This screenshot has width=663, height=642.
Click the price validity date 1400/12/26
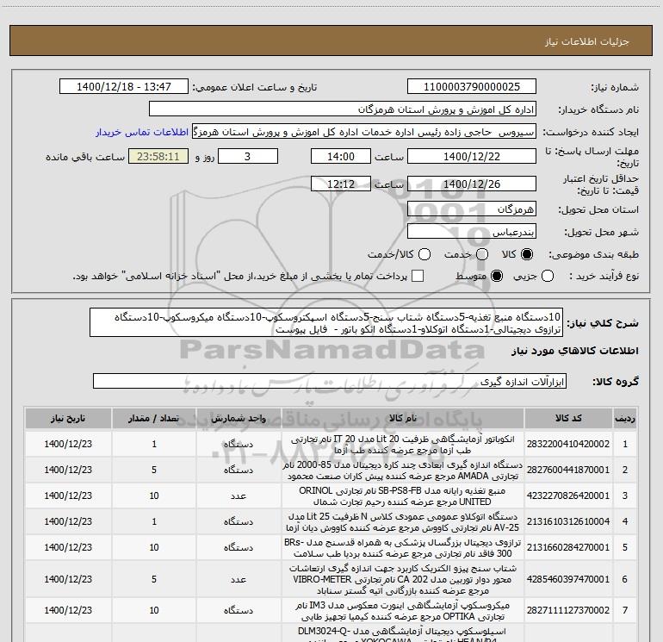point(472,184)
